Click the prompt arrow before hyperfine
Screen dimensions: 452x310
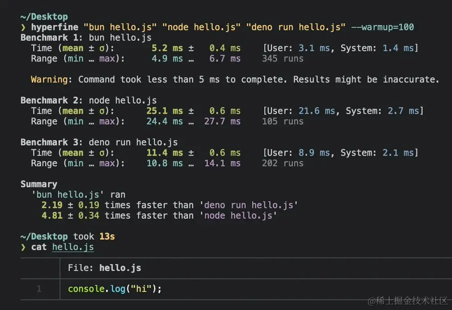[23, 28]
